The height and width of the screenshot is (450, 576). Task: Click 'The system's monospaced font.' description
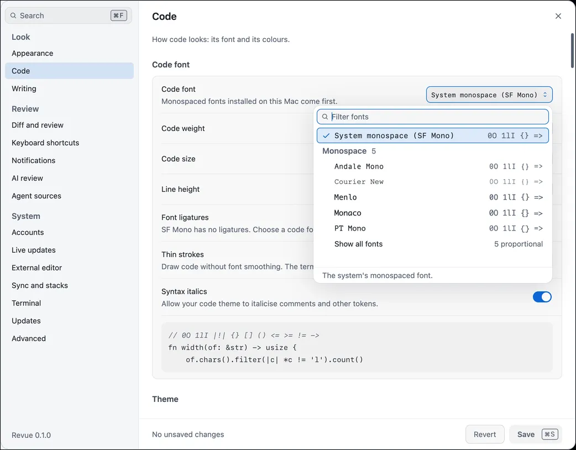[377, 275]
